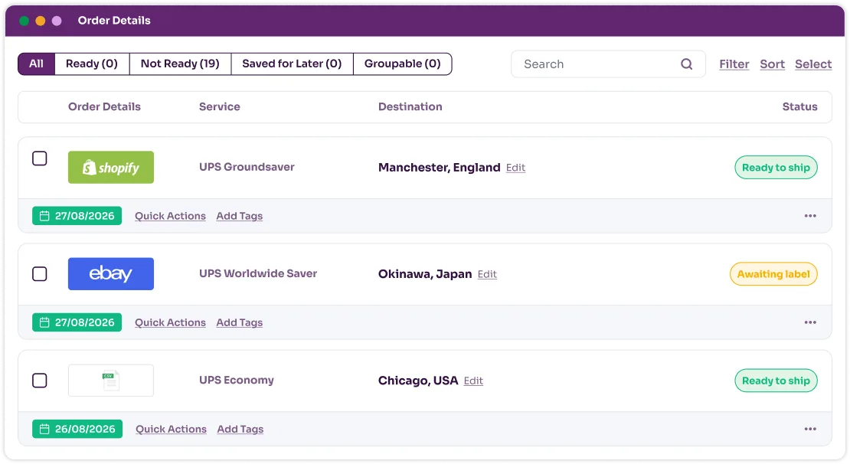Open the Sort link

tap(772, 64)
